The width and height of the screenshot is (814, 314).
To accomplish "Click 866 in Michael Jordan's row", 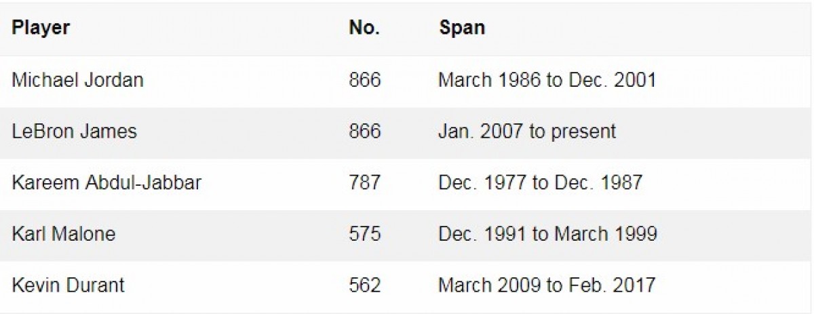I will (365, 80).
